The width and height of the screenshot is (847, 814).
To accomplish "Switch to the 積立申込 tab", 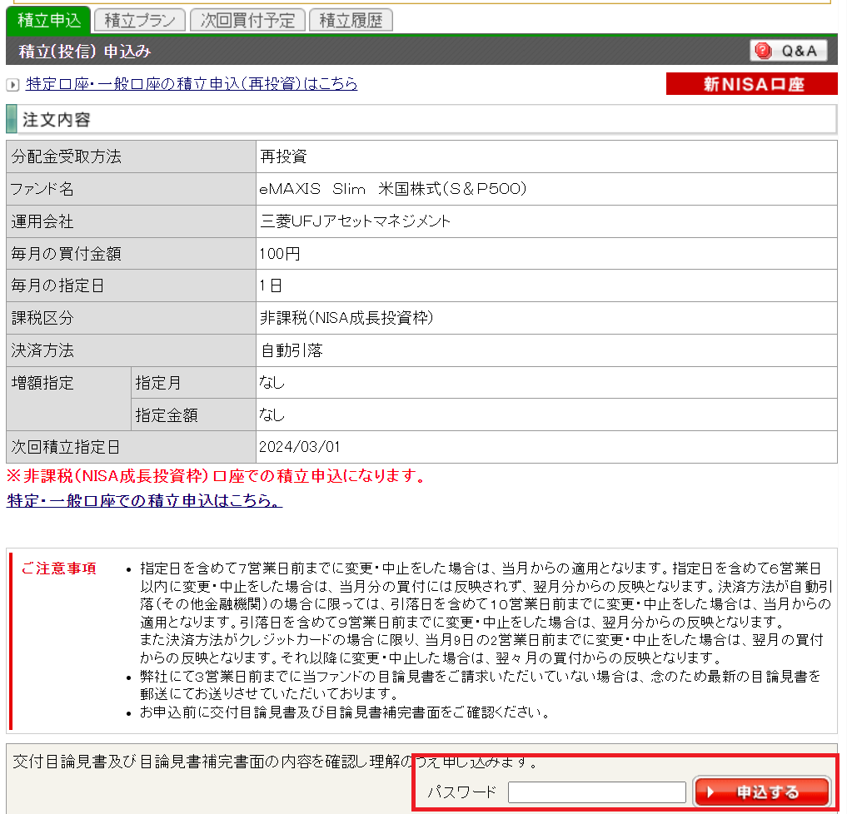I will pos(48,21).
